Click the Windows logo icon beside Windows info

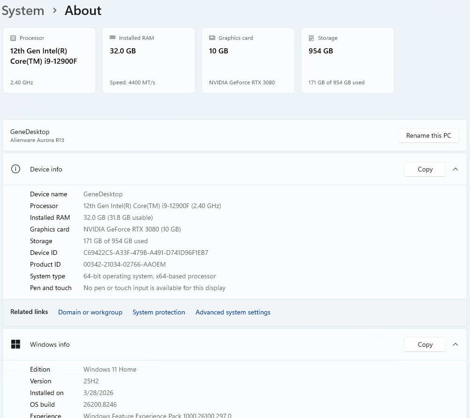pos(15,344)
